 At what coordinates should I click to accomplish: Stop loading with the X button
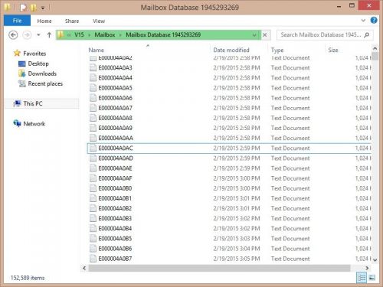265,35
